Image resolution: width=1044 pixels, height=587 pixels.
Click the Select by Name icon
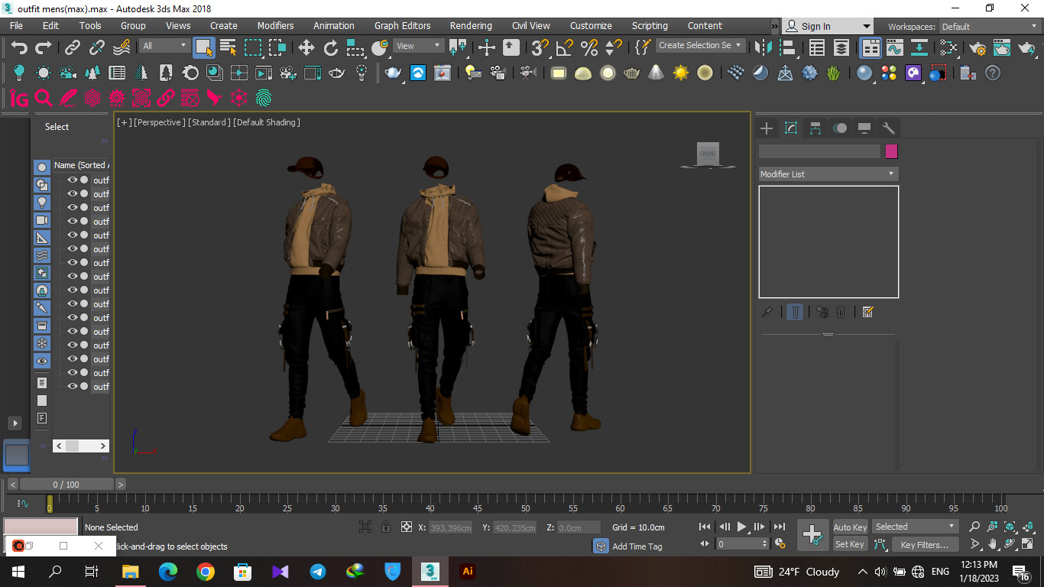pos(228,47)
